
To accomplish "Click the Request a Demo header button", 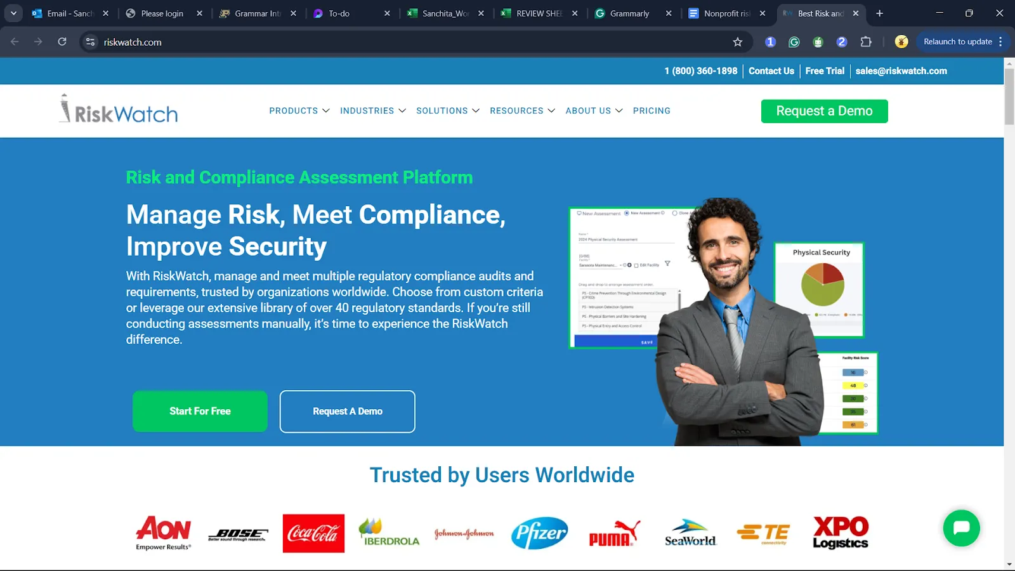I will click(824, 111).
